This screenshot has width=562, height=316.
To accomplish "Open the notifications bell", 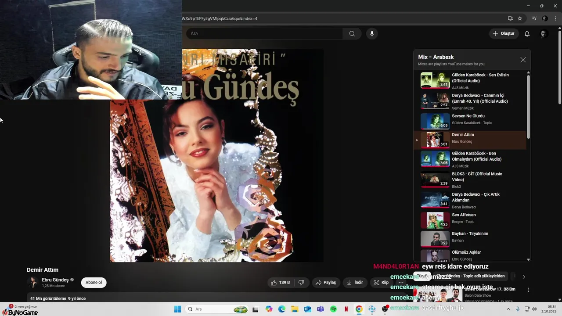I will [527, 34].
